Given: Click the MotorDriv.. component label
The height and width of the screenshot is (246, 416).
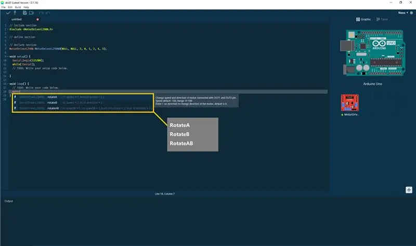Looking at the screenshot, I should 352,115.
